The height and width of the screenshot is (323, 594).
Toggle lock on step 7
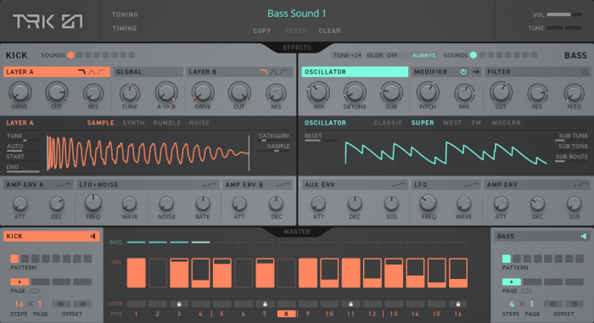[x=265, y=304]
